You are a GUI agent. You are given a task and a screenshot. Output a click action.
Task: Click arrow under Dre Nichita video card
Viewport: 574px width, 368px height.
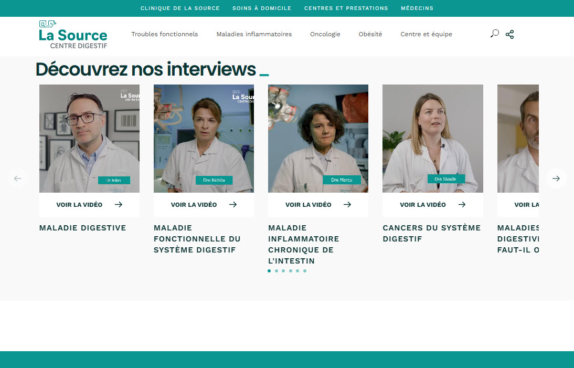pos(233,204)
